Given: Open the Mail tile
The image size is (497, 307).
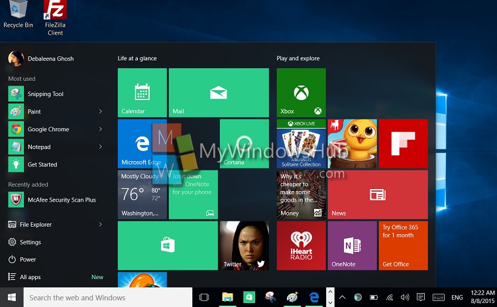Looking at the screenshot, I should 219,93.
